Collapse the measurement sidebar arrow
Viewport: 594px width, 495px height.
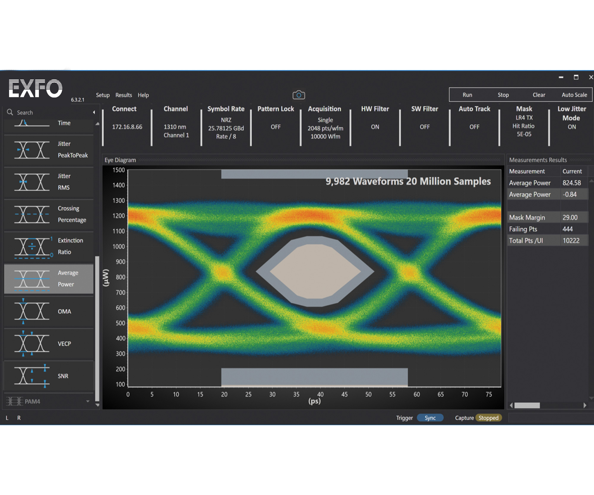[94, 112]
